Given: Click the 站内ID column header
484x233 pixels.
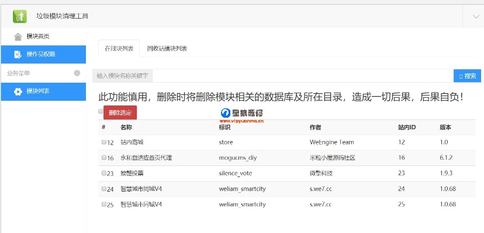Looking at the screenshot, I should click(407, 128).
